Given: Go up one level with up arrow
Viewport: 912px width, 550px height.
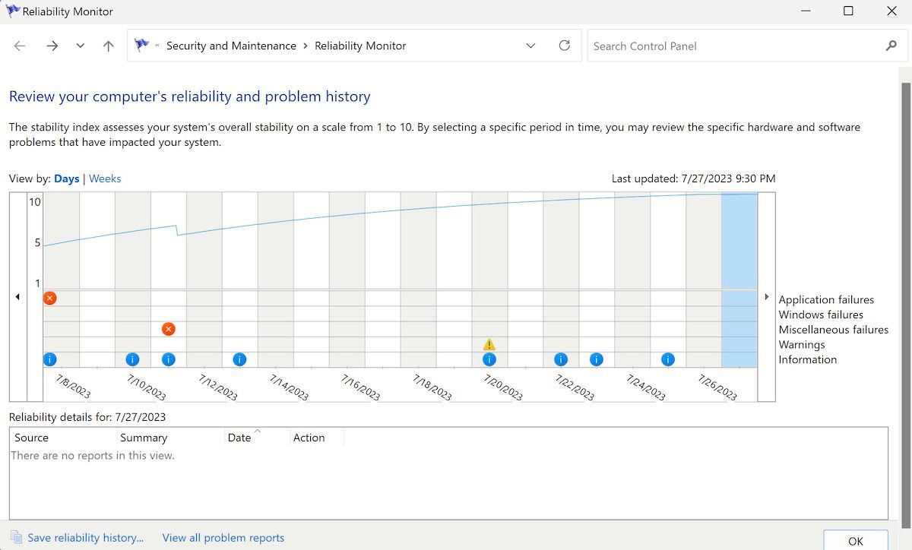Looking at the screenshot, I should click(x=109, y=46).
